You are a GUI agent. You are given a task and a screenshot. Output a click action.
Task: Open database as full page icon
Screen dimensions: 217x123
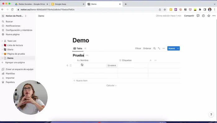pos(159,48)
